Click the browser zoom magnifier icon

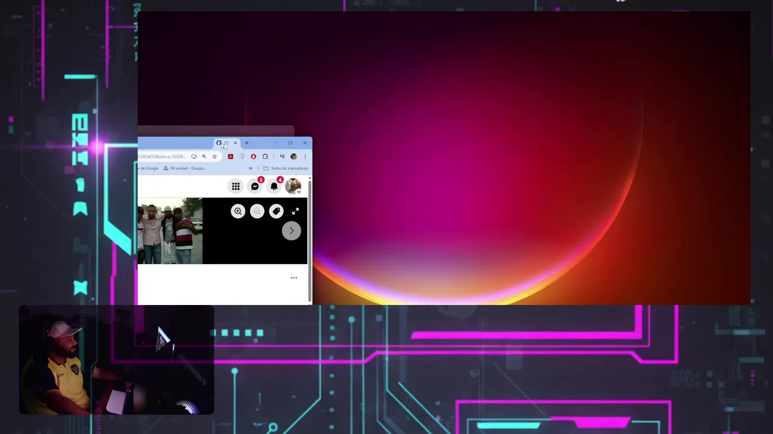[204, 157]
